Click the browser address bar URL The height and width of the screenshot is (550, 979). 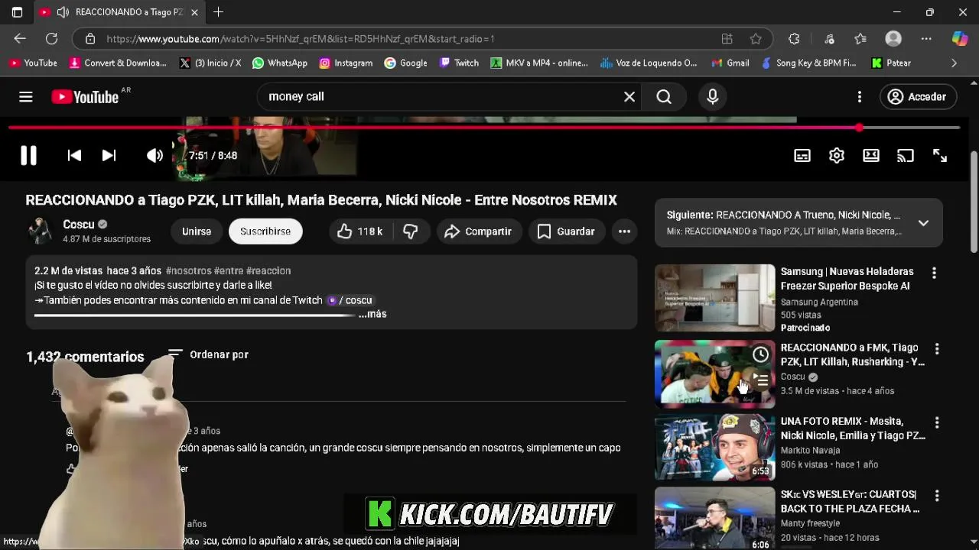(301, 38)
